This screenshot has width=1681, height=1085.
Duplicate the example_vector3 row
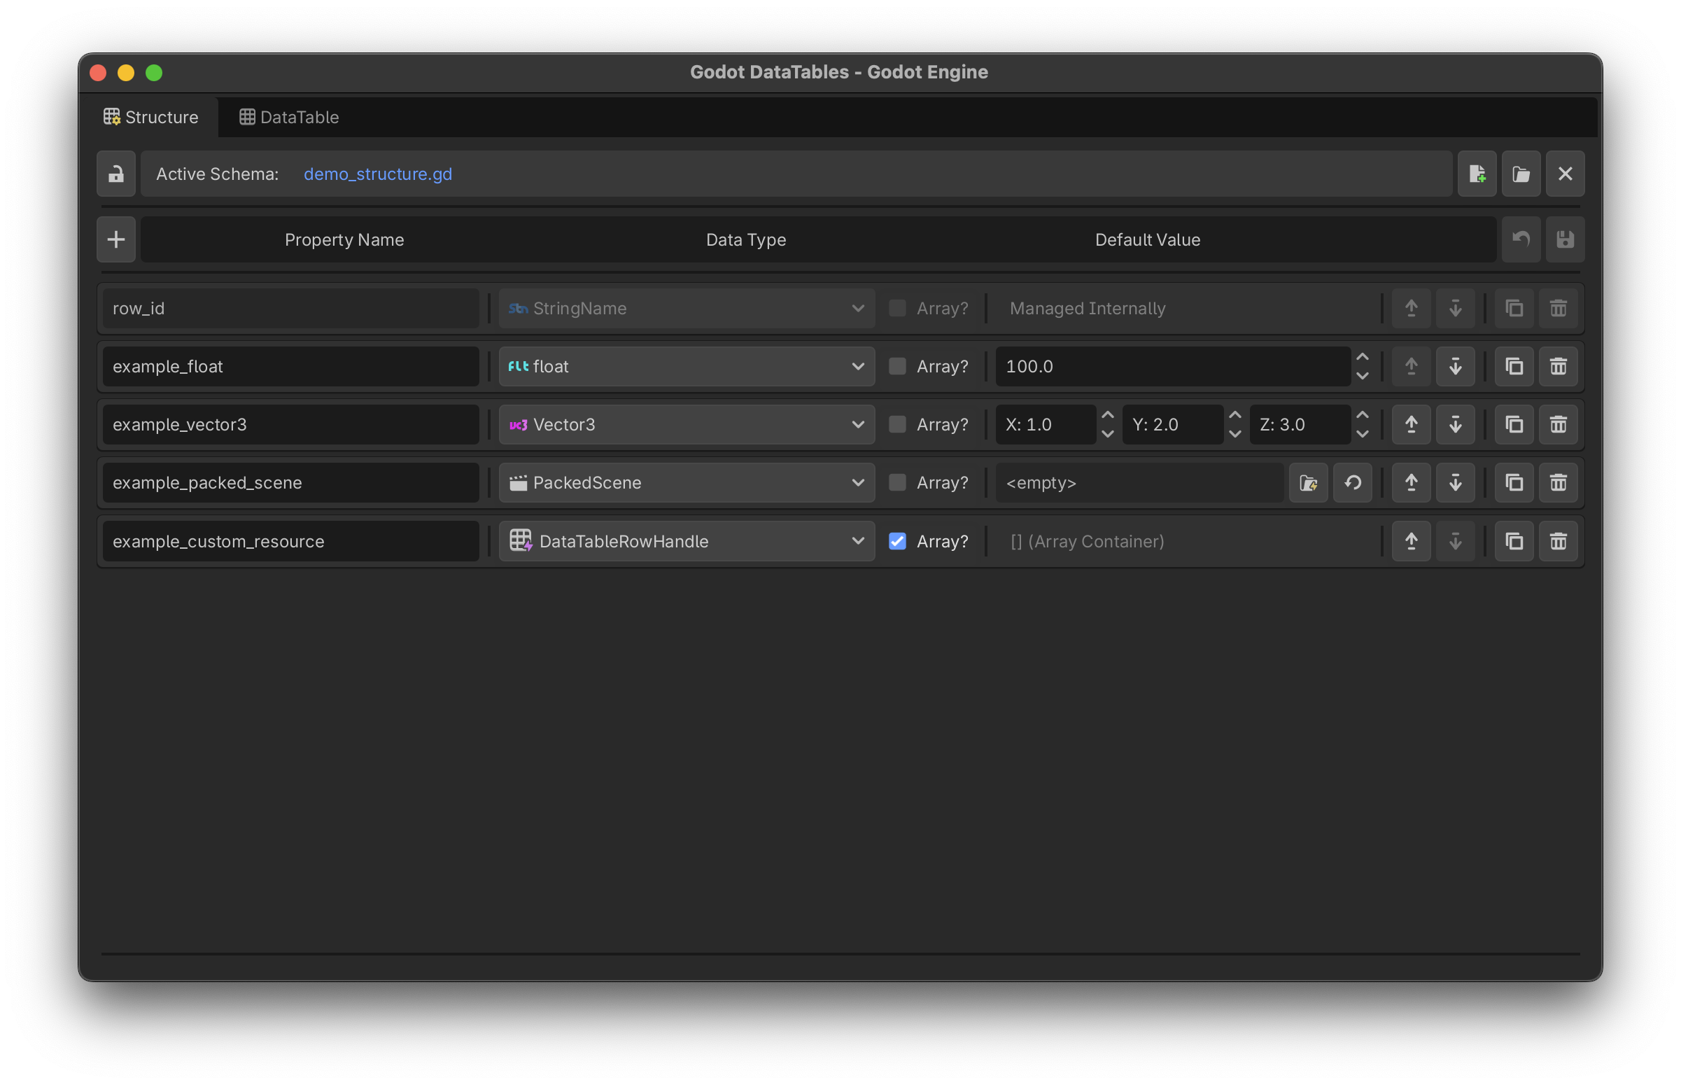(1514, 425)
